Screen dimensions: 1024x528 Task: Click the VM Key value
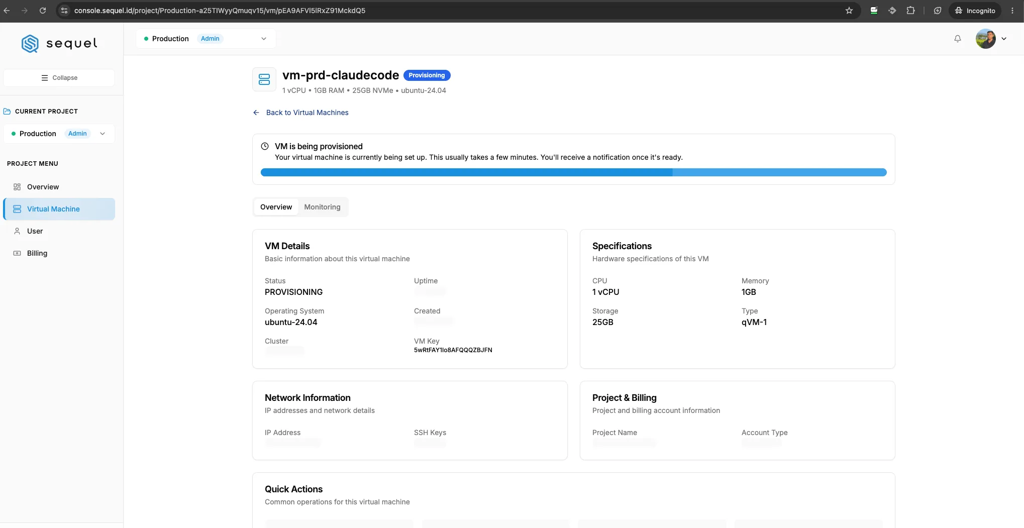pyautogui.click(x=453, y=350)
